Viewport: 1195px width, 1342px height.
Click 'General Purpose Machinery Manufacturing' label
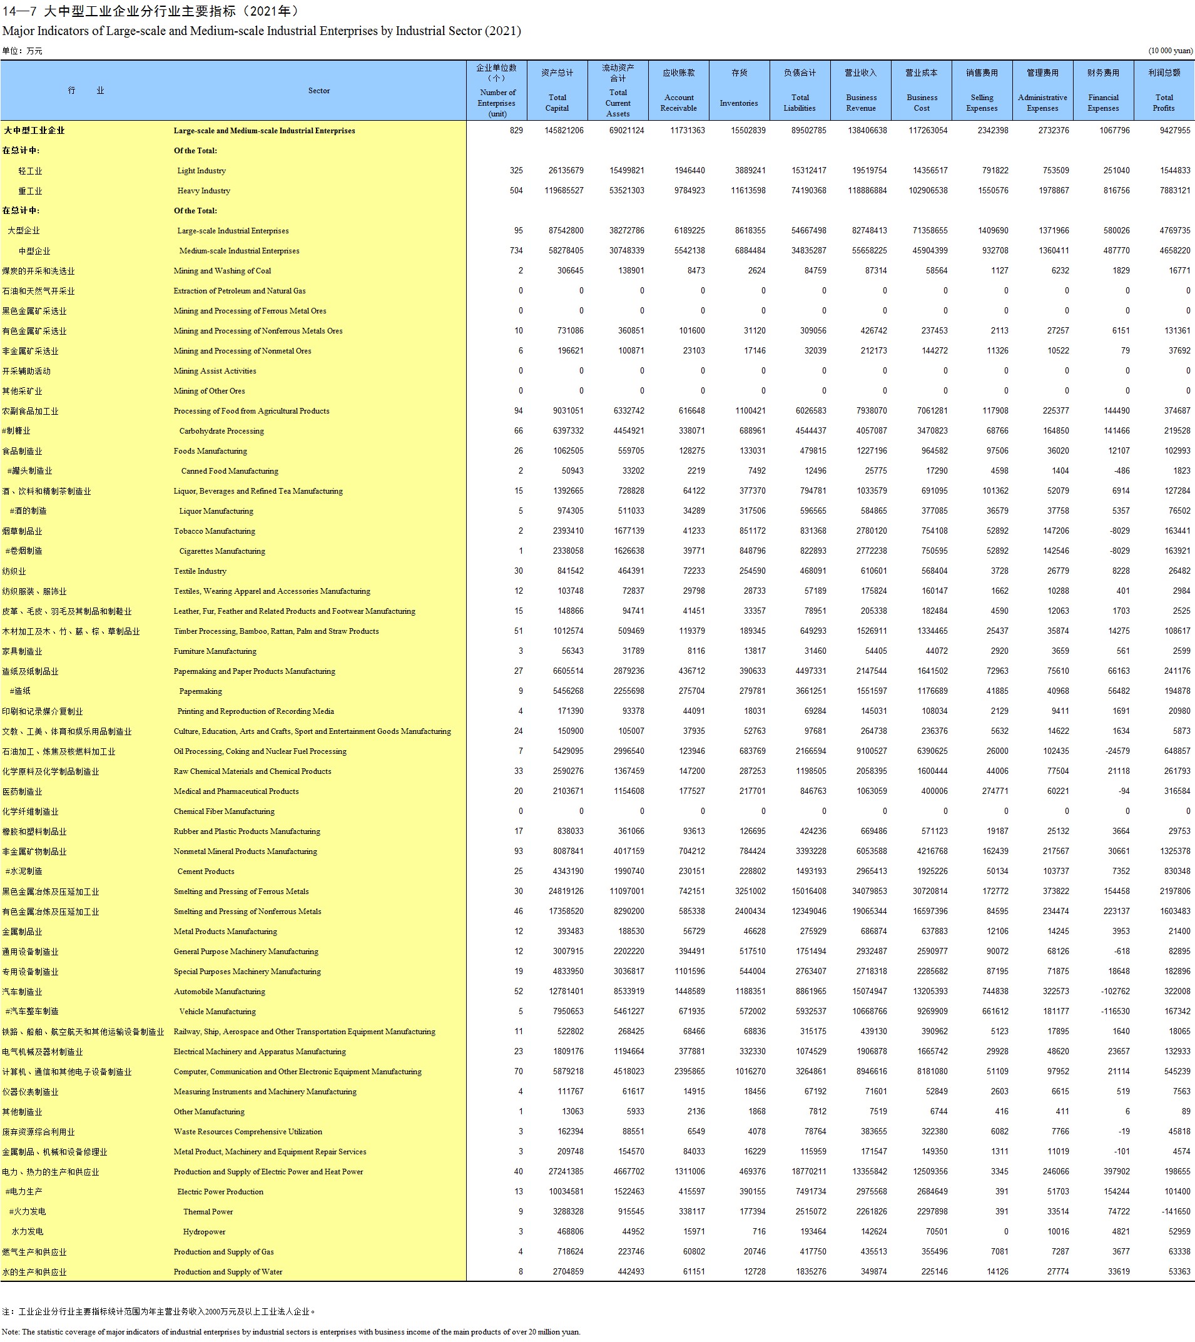coord(245,952)
